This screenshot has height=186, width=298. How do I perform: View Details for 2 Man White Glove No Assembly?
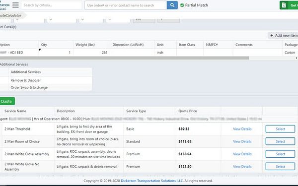(242, 167)
